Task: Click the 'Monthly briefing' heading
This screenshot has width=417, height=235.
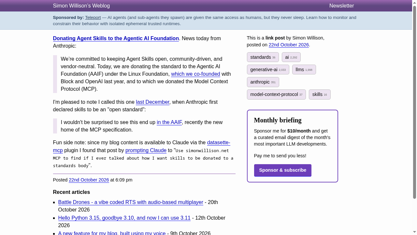Action: tap(278, 120)
